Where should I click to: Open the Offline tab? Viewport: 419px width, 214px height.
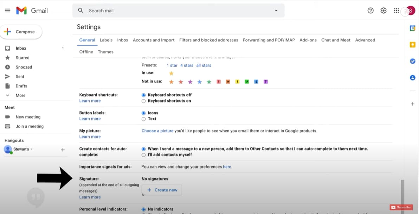86,52
